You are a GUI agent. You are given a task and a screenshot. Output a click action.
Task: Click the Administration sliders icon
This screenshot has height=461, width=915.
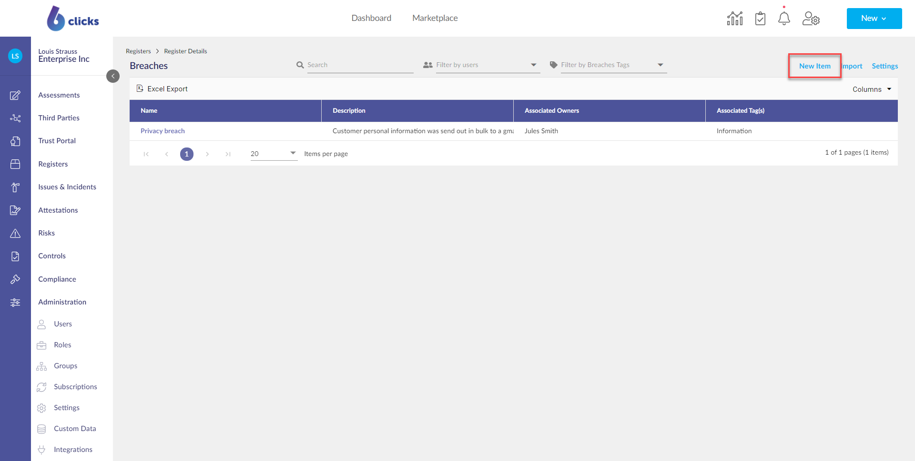click(x=15, y=302)
